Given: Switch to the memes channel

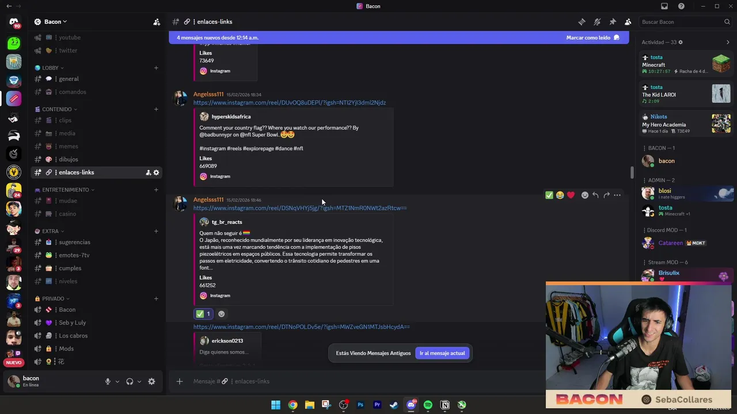Looking at the screenshot, I should click(x=96, y=146).
